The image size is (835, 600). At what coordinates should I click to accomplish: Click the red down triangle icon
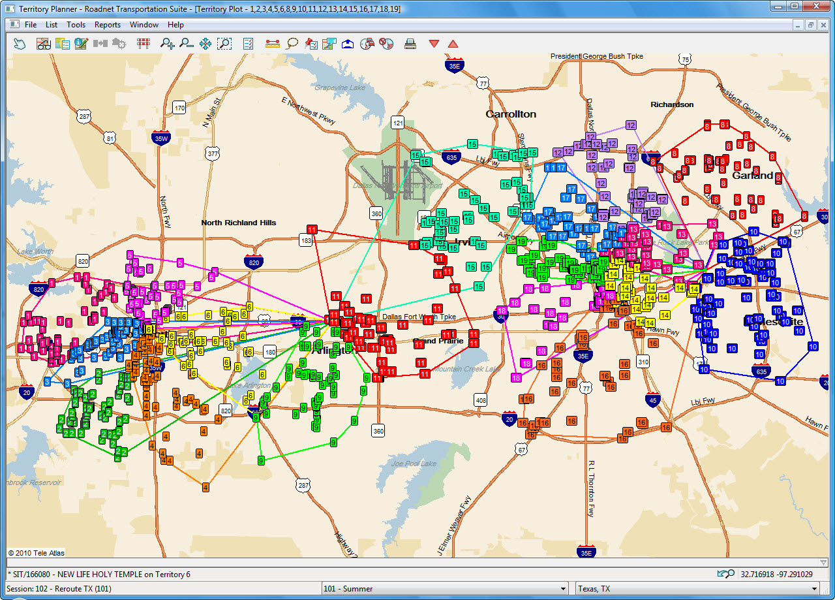pyautogui.click(x=434, y=44)
